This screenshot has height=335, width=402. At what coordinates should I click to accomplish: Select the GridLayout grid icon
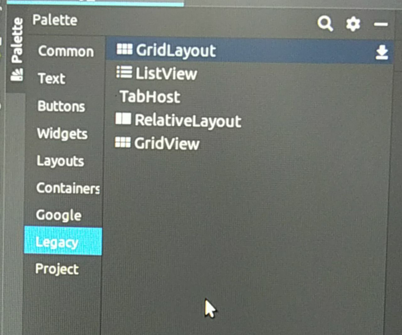coord(124,49)
